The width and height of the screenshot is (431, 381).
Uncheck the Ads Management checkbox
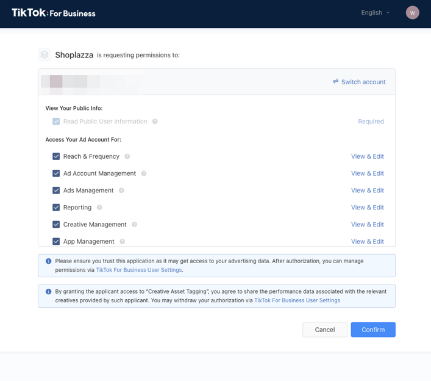click(56, 191)
